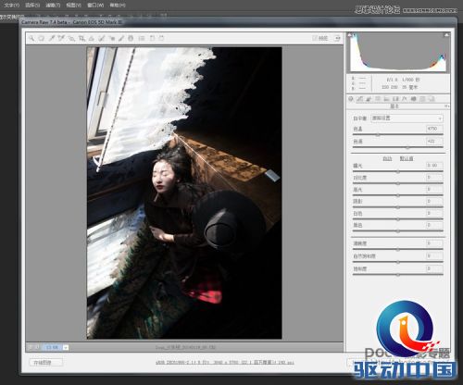Select the White Balance eyedropper tool
463x385 pixels.
click(52, 38)
